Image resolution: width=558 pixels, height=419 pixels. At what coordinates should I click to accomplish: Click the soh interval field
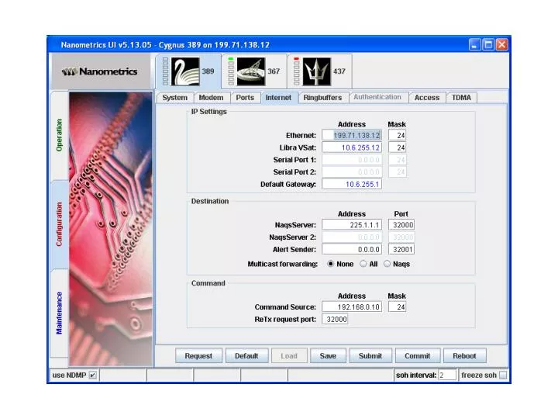(x=447, y=376)
